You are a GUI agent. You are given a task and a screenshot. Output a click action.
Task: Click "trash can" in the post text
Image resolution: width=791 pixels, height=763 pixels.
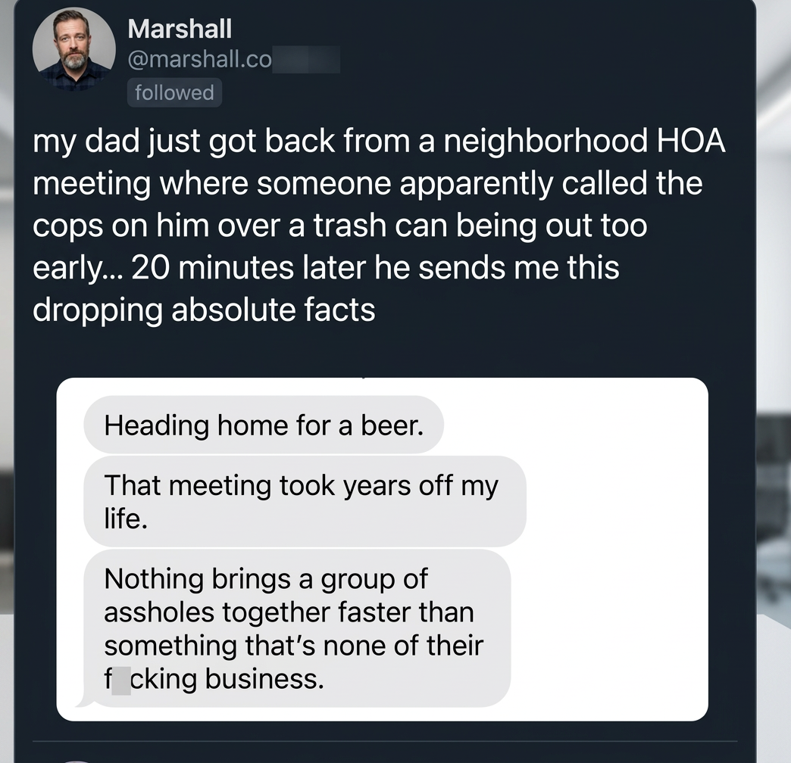point(371,226)
